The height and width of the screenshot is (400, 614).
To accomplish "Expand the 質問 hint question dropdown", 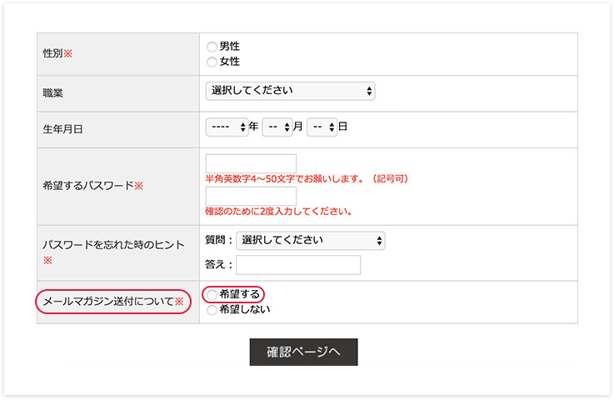I will pyautogui.click(x=311, y=241).
